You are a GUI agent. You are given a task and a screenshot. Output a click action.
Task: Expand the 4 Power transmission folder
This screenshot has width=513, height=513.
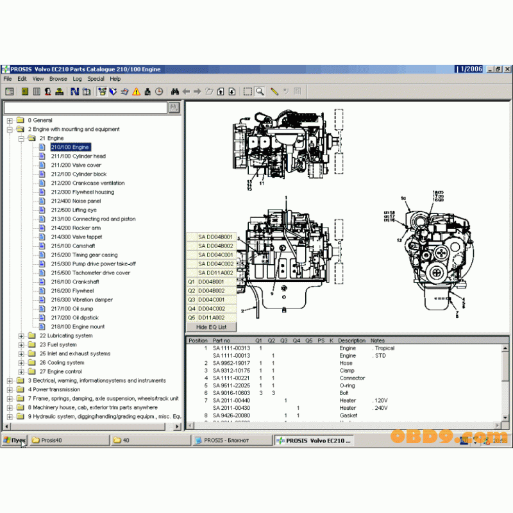10,390
